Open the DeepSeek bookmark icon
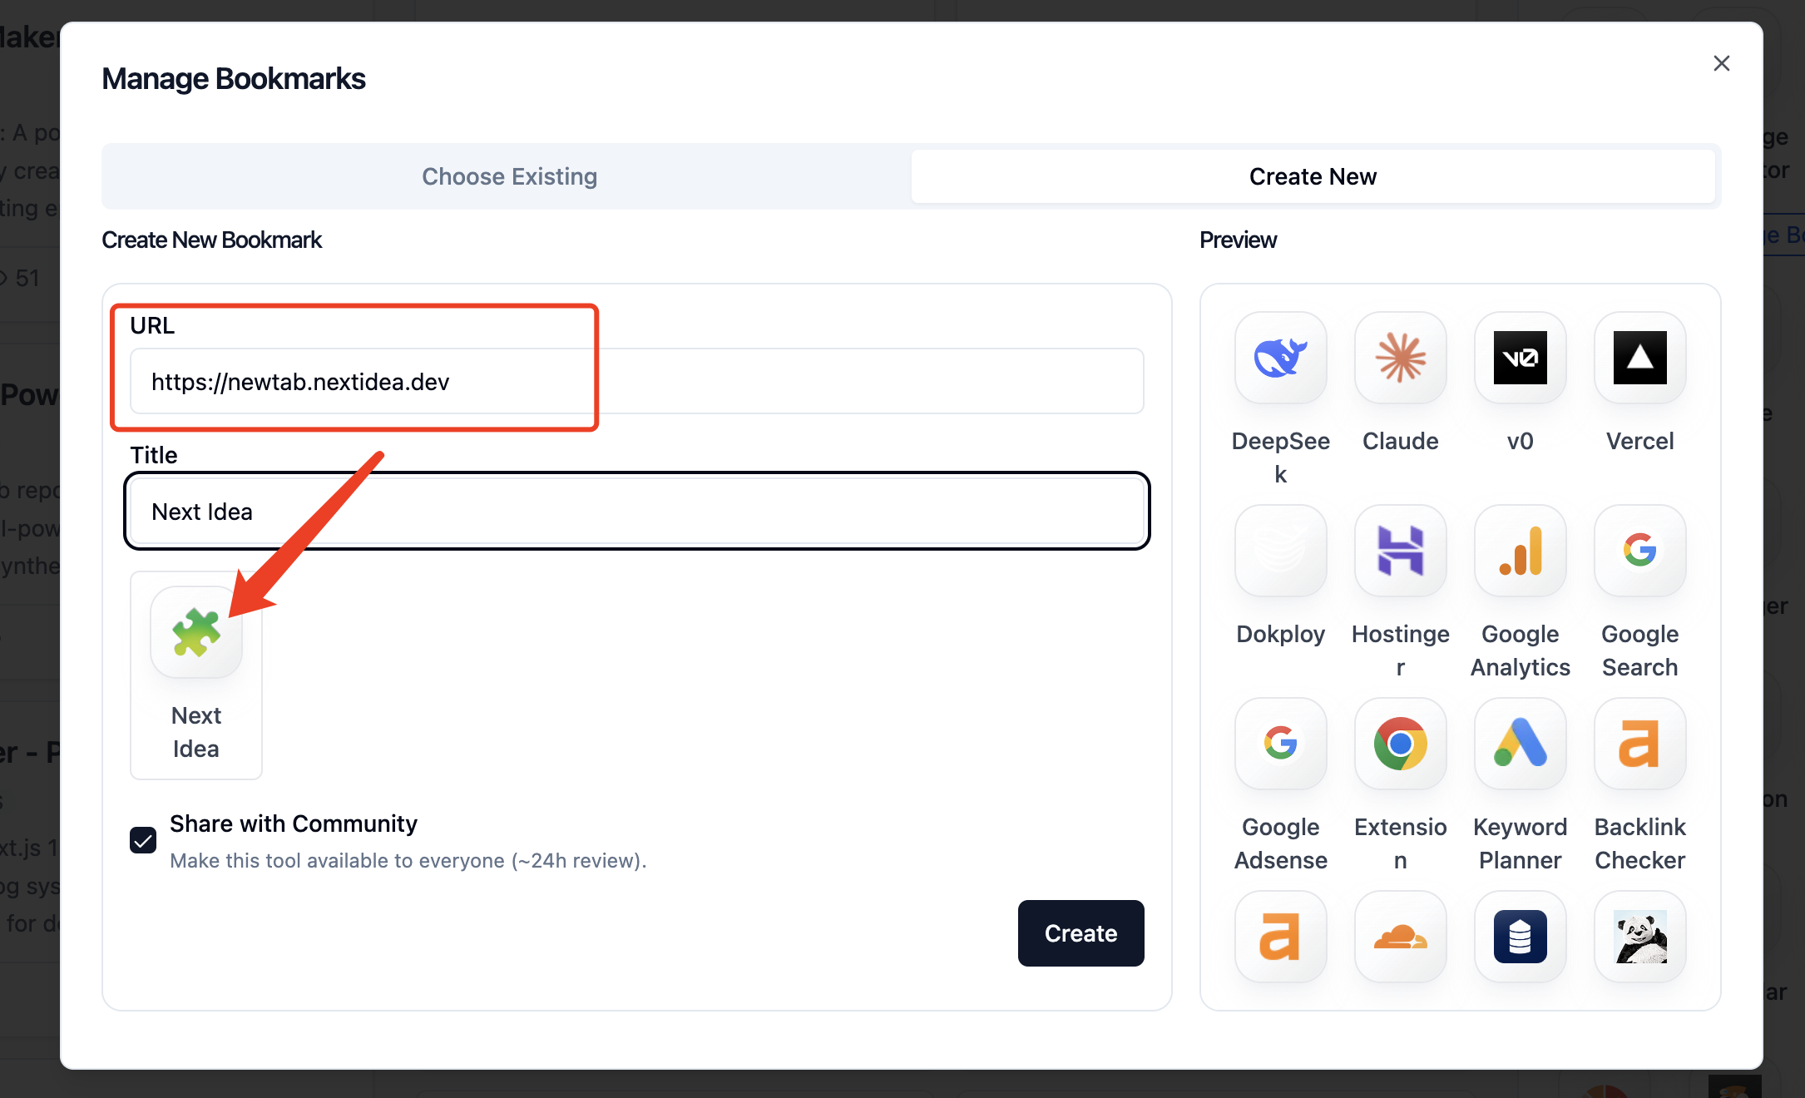The height and width of the screenshot is (1098, 1805). point(1280,358)
